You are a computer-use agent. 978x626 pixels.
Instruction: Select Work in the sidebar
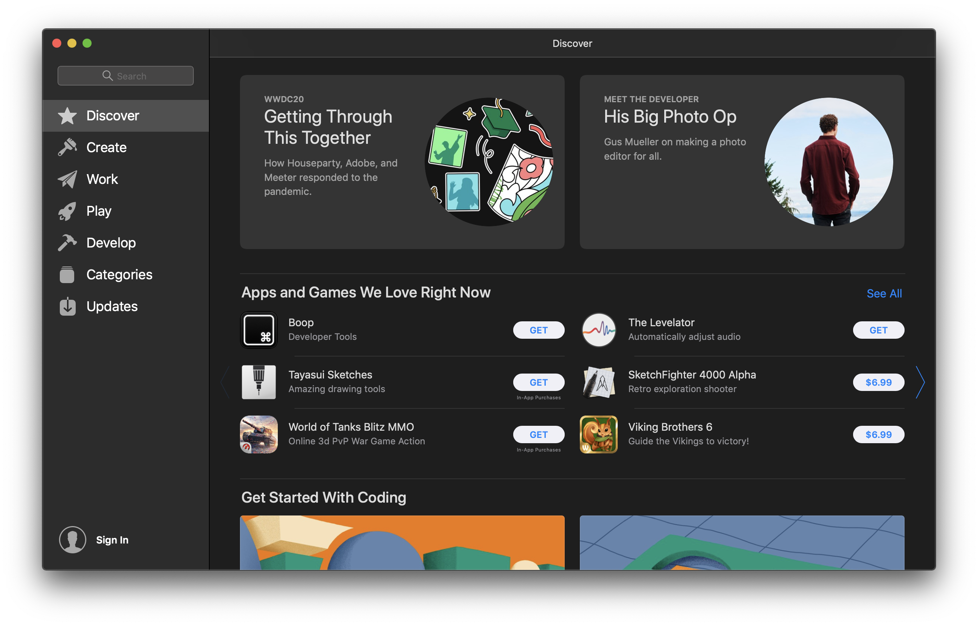126,179
